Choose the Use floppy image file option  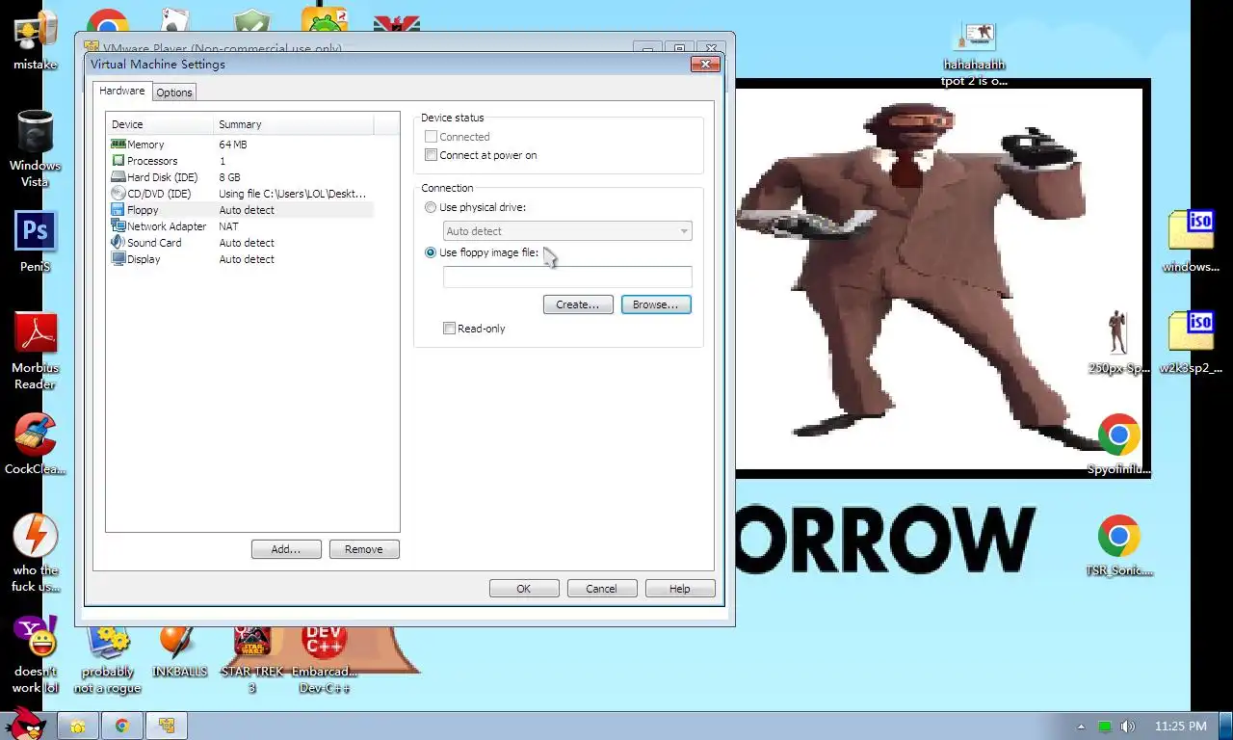[x=431, y=252]
